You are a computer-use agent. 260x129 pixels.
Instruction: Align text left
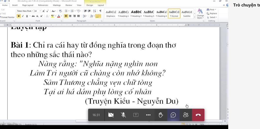pos(66,16)
